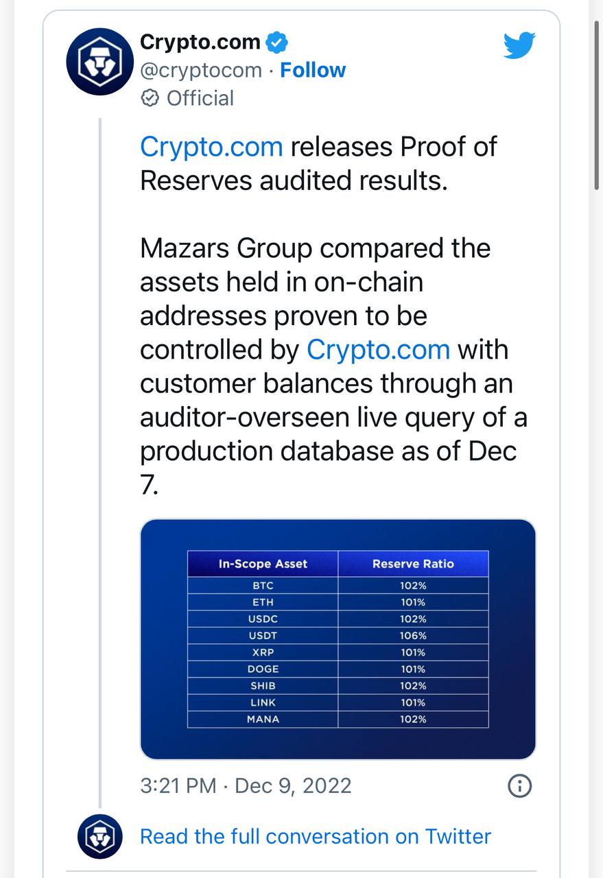Click the 3:21 PM Dec 9, 2022 timestamp
603x878 pixels.
tap(246, 786)
